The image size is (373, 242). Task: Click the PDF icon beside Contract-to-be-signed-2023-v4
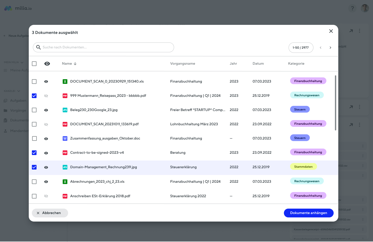point(65,153)
